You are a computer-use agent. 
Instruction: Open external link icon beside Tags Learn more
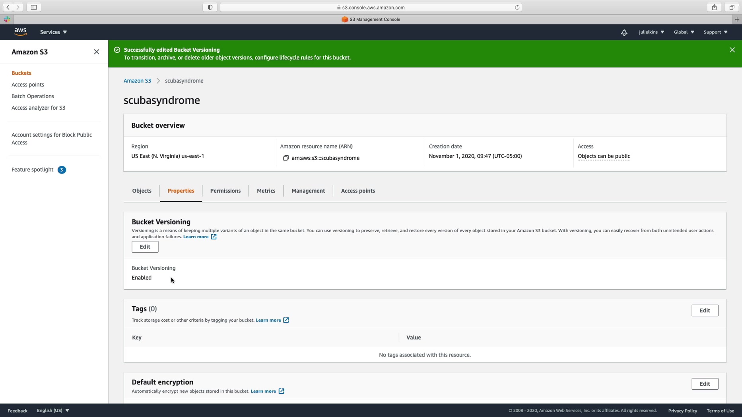286,320
